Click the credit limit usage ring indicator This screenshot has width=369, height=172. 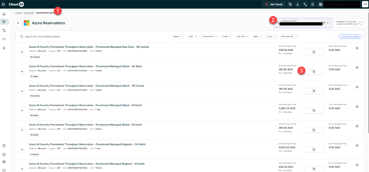[x=361, y=23]
